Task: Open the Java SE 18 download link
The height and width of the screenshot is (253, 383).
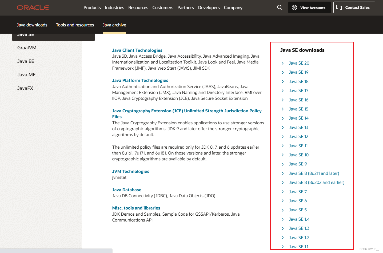Action: tap(298, 81)
